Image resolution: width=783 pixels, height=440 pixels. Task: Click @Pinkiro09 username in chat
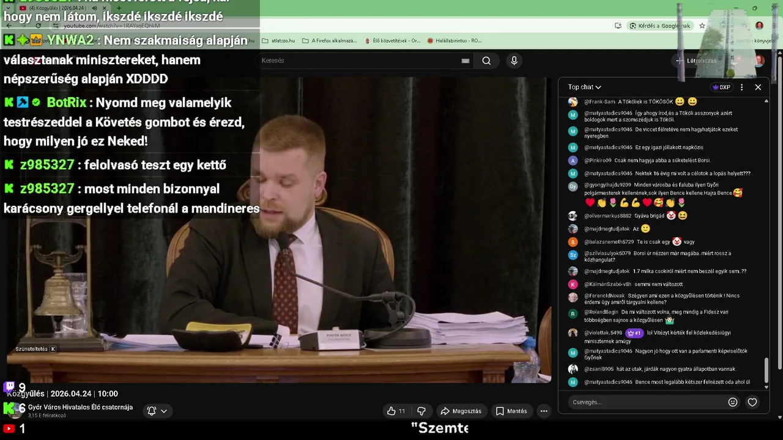[x=598, y=161]
